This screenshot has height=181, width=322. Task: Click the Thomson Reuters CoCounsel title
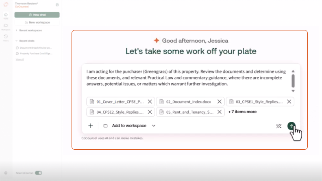point(26,5)
